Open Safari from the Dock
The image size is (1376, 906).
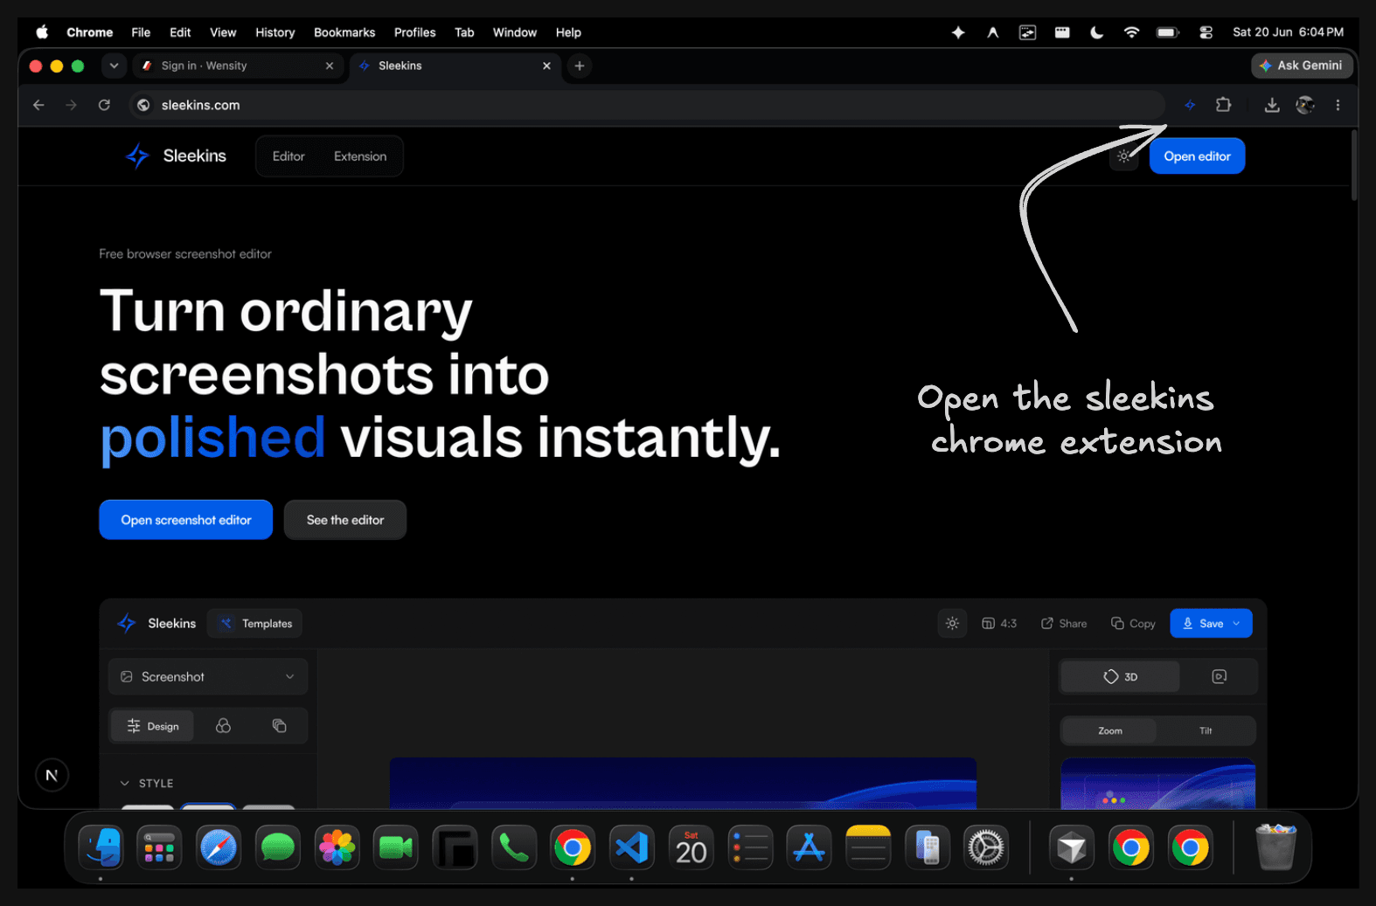(219, 847)
